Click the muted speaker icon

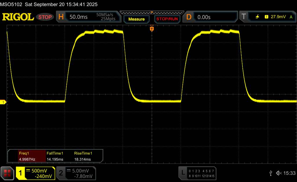(x=278, y=173)
